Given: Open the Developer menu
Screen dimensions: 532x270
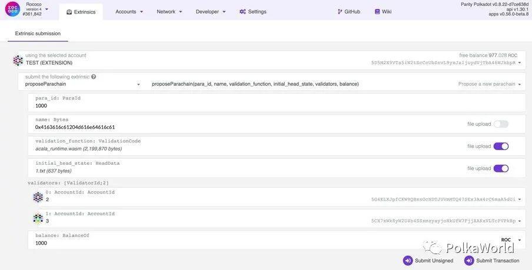Looking at the screenshot, I should [210, 12].
